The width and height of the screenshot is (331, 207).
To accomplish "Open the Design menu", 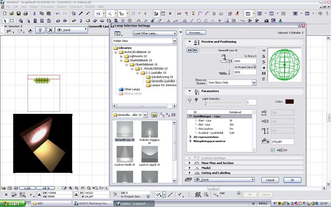I will (x=34, y=7).
